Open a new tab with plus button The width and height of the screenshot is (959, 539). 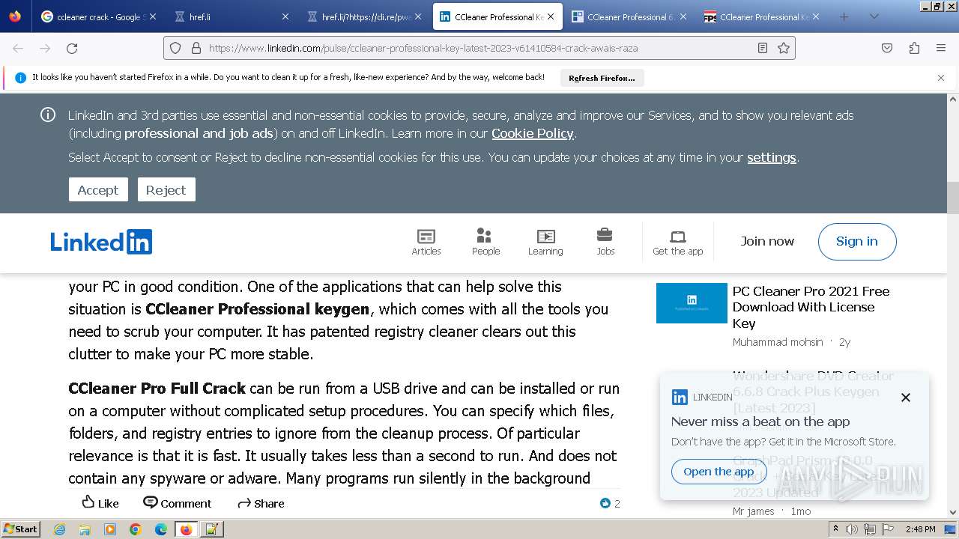tap(844, 16)
